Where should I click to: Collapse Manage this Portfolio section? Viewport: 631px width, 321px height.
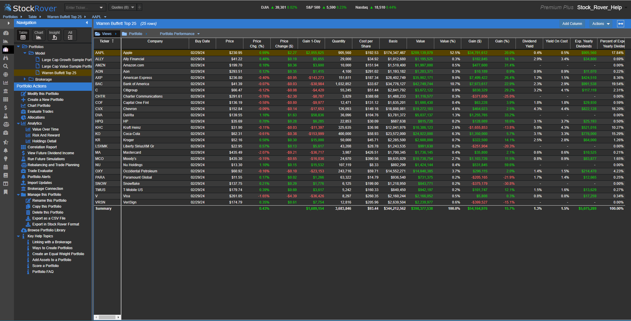pos(18,195)
